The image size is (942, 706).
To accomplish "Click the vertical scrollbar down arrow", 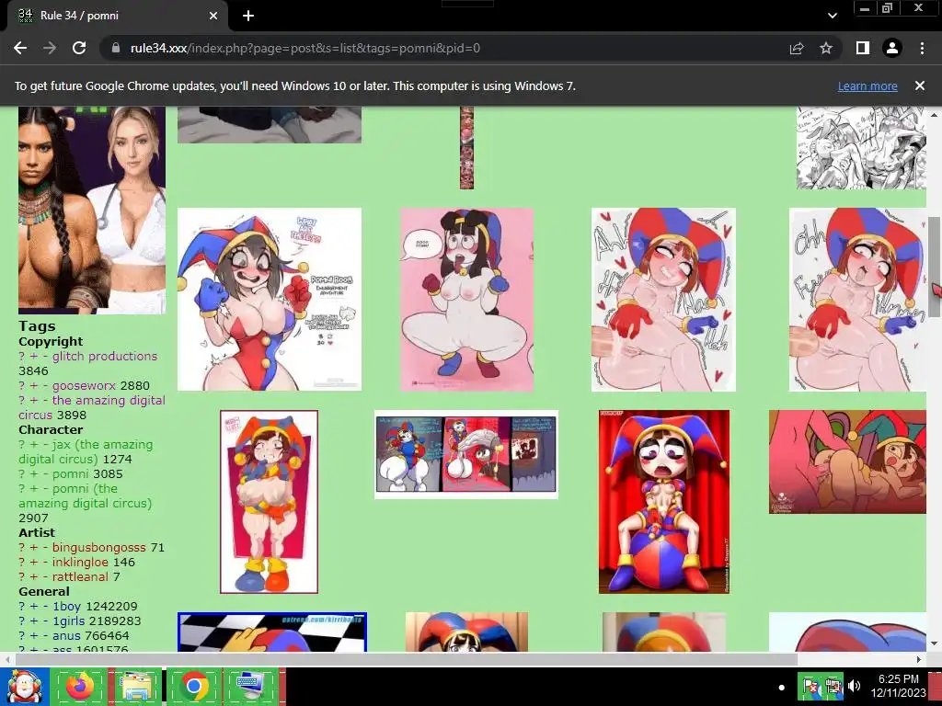I will pyautogui.click(x=935, y=643).
